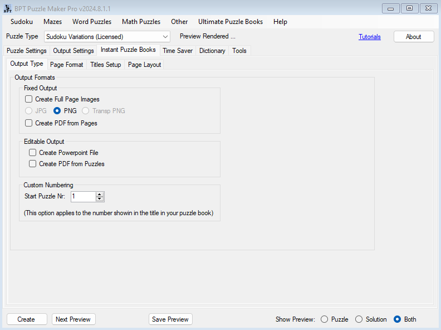The image size is (441, 330).
Task: Click the About button
Action: click(414, 37)
